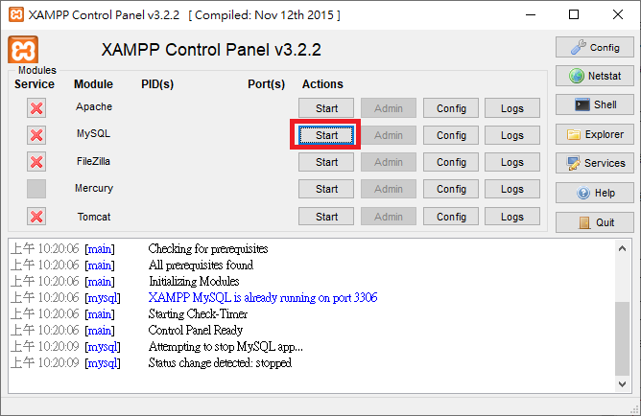Click the log scrollbar down arrow

(x=622, y=384)
